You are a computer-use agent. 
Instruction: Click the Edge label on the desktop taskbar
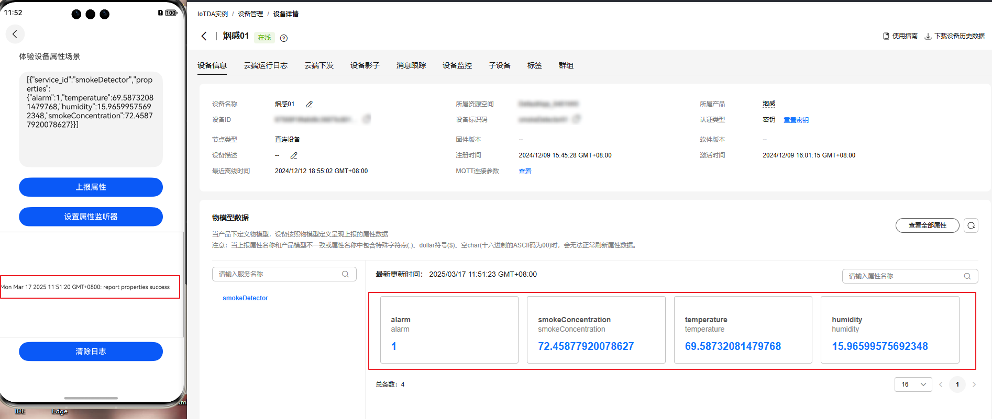pyautogui.click(x=60, y=411)
